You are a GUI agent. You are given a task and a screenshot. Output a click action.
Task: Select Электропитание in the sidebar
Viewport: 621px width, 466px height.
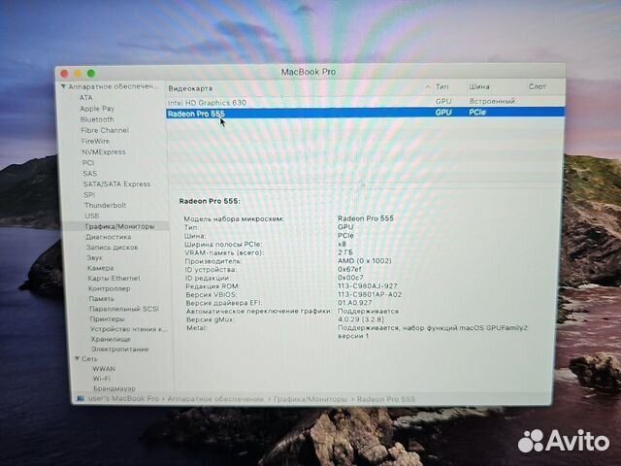coord(120,349)
